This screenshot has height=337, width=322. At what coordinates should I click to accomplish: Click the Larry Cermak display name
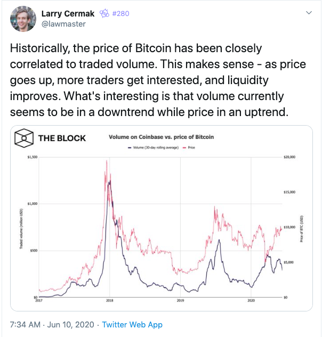coord(68,13)
